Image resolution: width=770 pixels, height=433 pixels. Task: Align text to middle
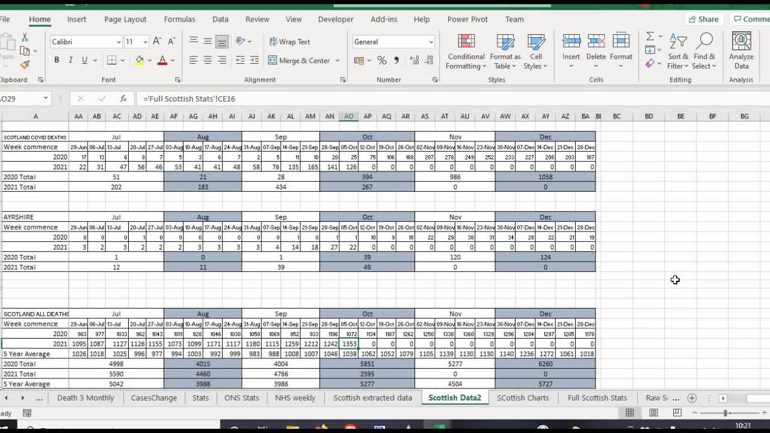point(208,41)
